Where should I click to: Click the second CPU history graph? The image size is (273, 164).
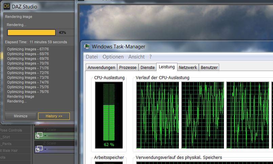pos(203,115)
